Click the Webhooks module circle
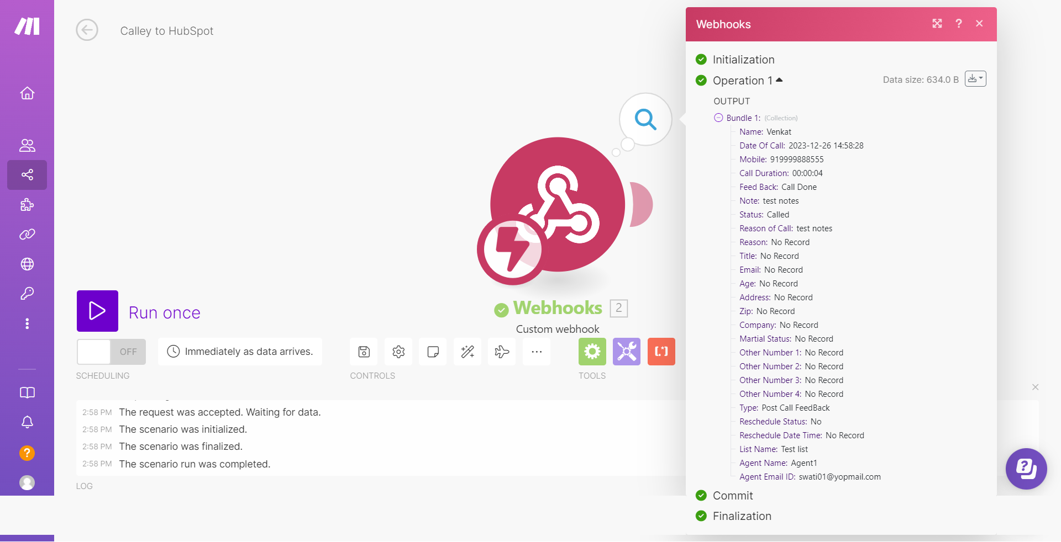 (x=558, y=204)
